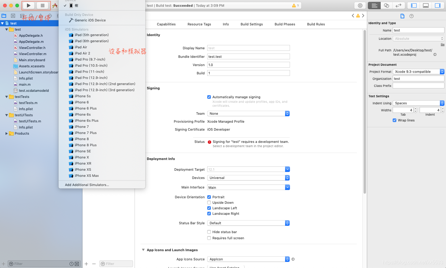Toggle Wrap lines checkbox
Screen dimensions: 446x268
[x=395, y=120]
